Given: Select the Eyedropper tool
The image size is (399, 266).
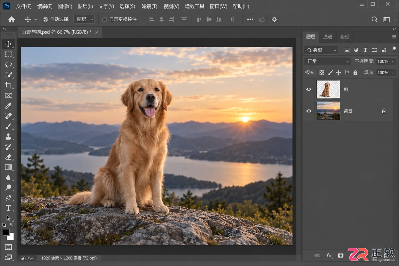Looking at the screenshot, I should 8,106.
